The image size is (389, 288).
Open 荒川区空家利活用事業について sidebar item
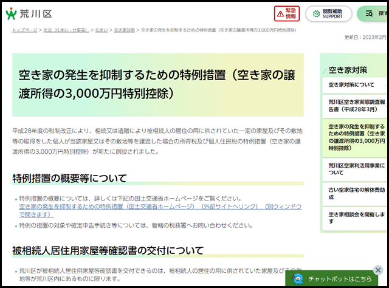[354, 170]
